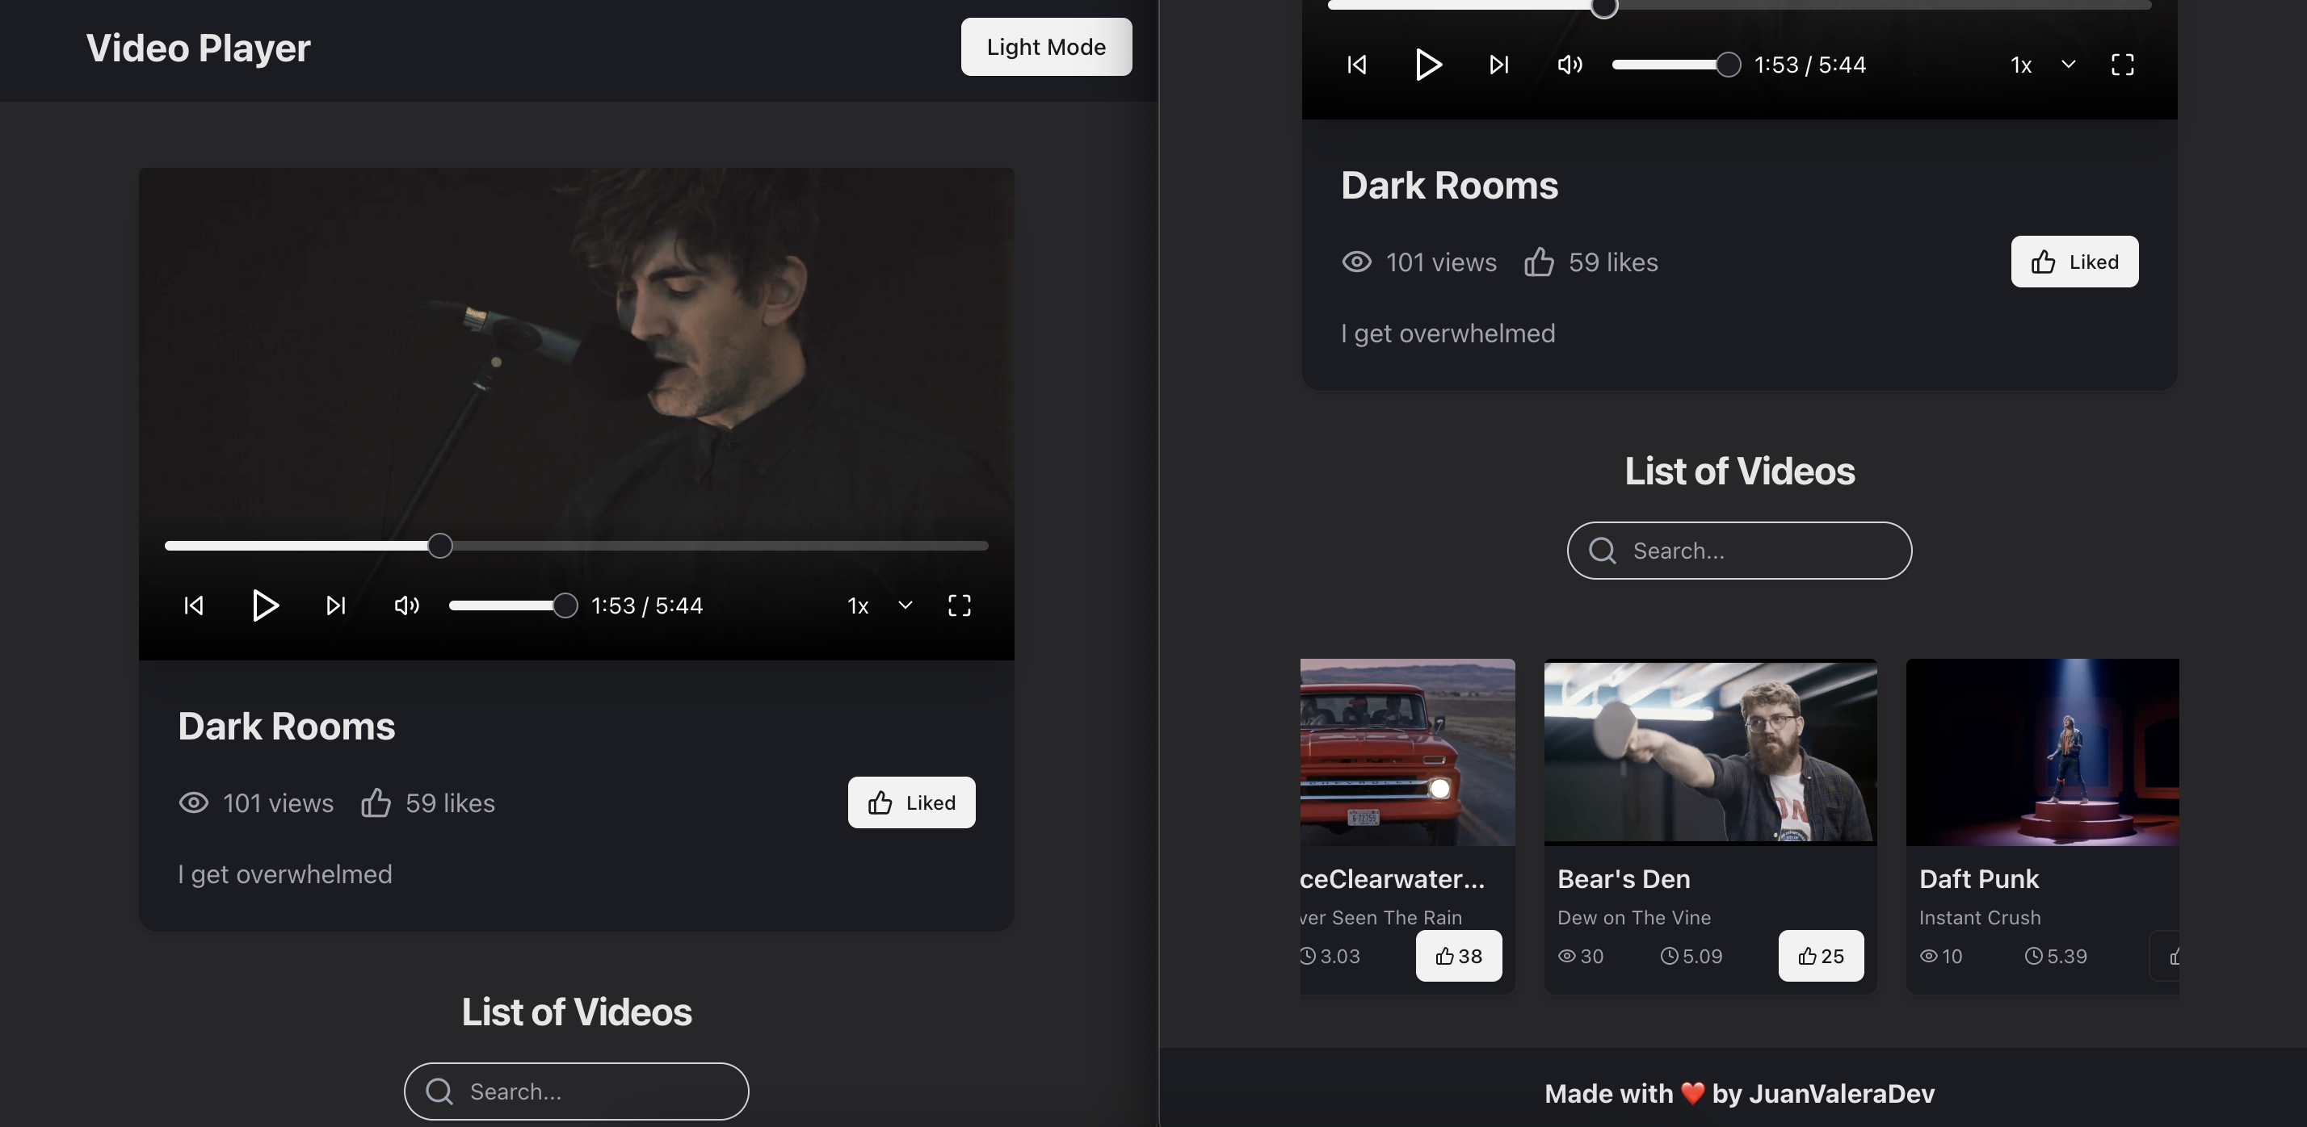Toggle the Liked button in right window
2307x1127 pixels.
(x=2074, y=262)
